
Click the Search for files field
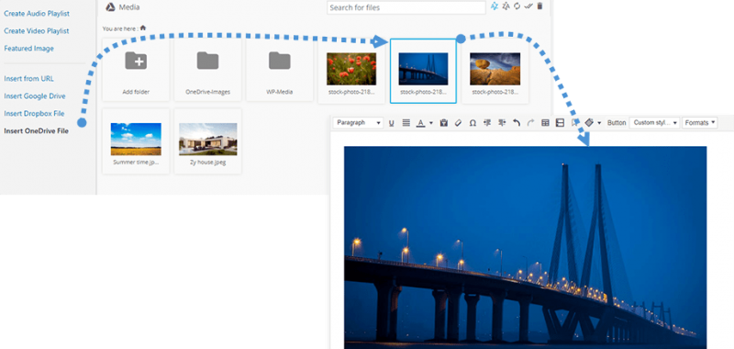click(406, 7)
